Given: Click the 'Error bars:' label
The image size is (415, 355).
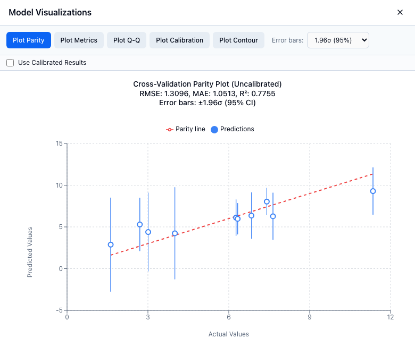Looking at the screenshot, I should click(x=288, y=40).
